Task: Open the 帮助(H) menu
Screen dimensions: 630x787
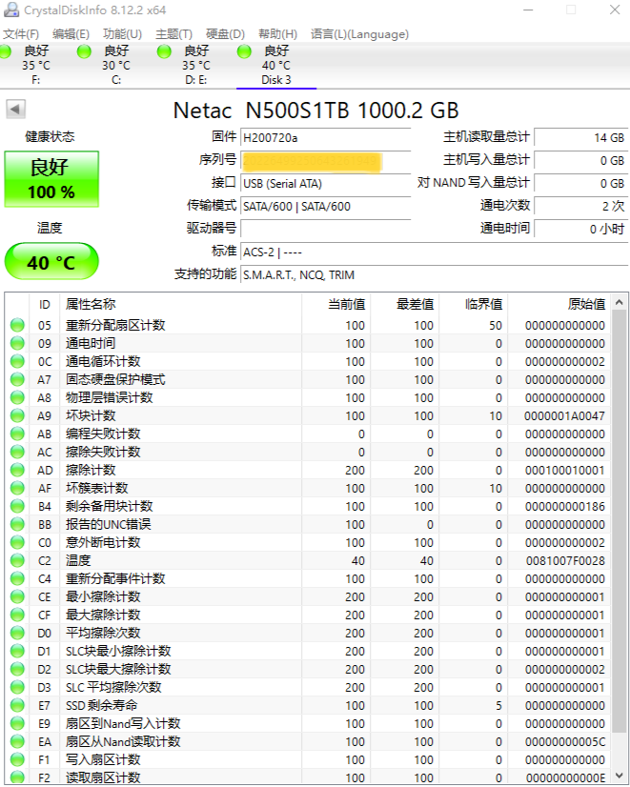Action: 277,34
